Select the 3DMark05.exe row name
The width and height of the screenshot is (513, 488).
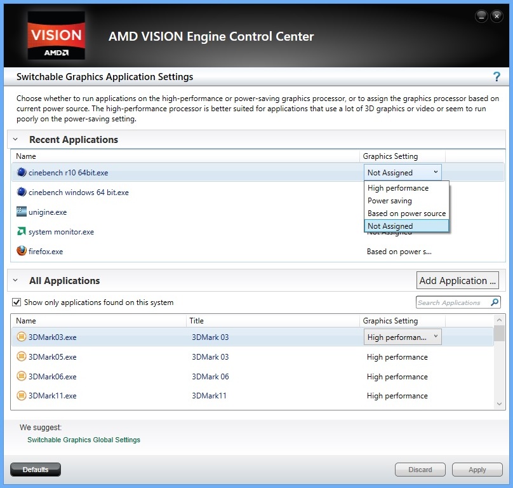pos(52,356)
